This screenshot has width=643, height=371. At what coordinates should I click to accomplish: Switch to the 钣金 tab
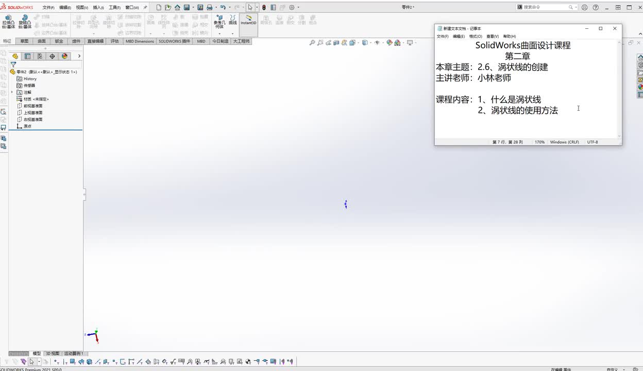tap(59, 41)
